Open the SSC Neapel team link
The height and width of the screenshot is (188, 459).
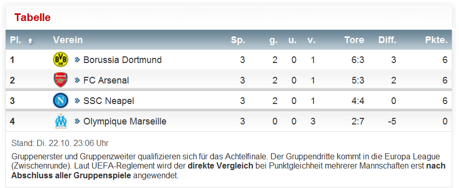108,101
